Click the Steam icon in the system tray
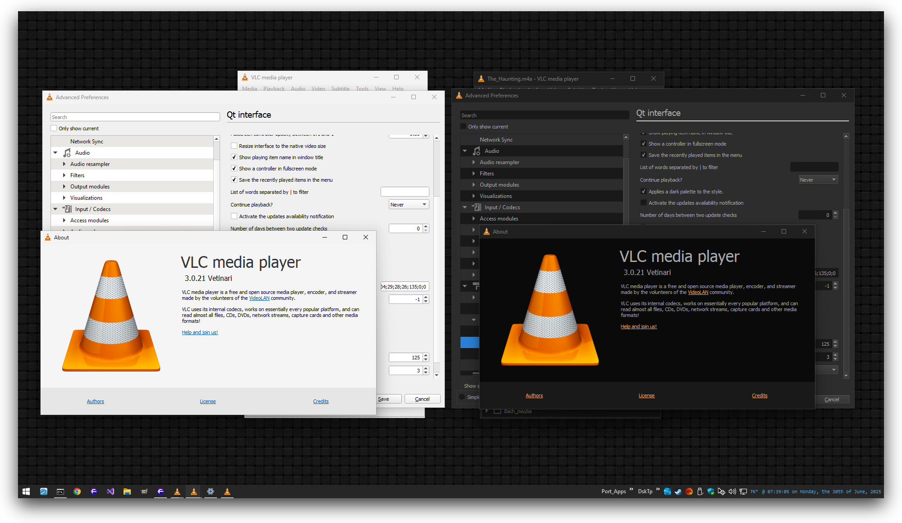Viewport: 902px width, 523px height. pos(678,491)
